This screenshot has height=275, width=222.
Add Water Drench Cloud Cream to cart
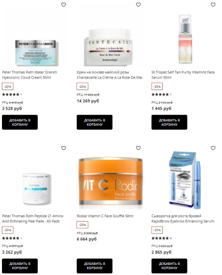(x=20, y=122)
